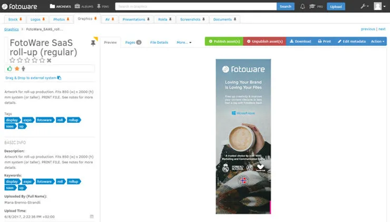Click the 'expo' tag under Tags
The height and width of the screenshot is (222, 390).
(x=28, y=120)
